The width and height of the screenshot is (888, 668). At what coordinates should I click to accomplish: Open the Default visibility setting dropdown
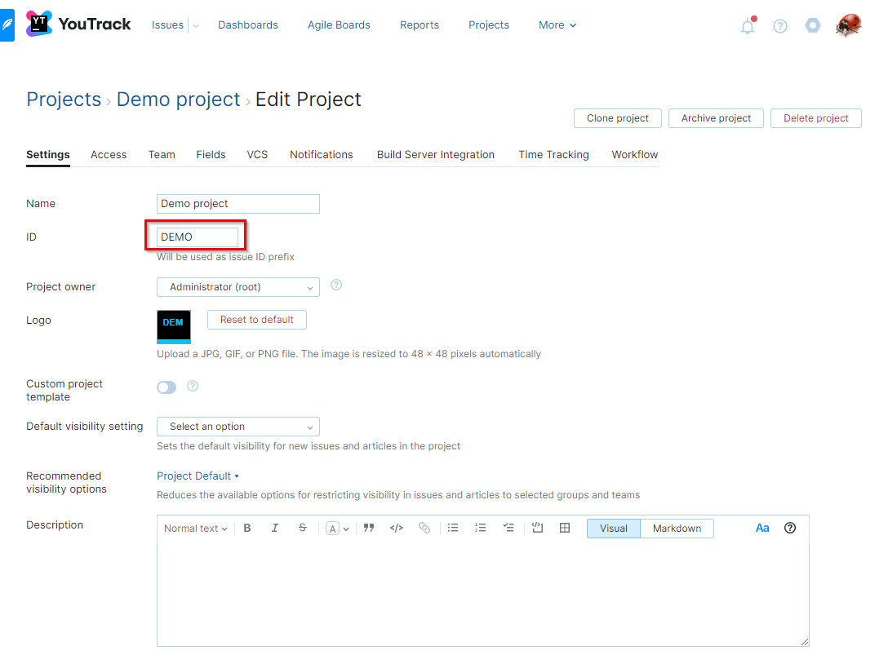(x=238, y=426)
